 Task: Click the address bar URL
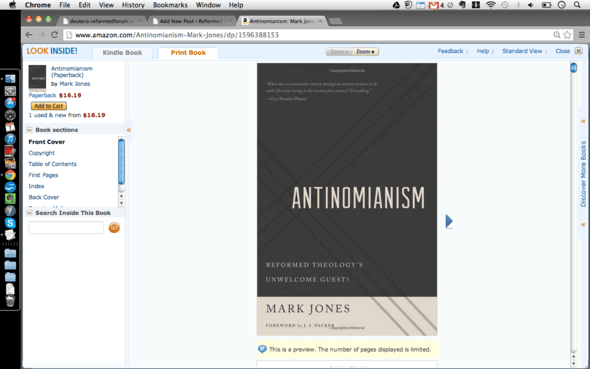[x=177, y=35]
